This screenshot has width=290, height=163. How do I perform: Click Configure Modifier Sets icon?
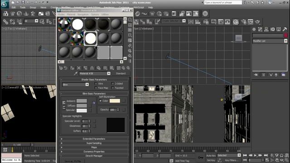[x=283, y=75]
